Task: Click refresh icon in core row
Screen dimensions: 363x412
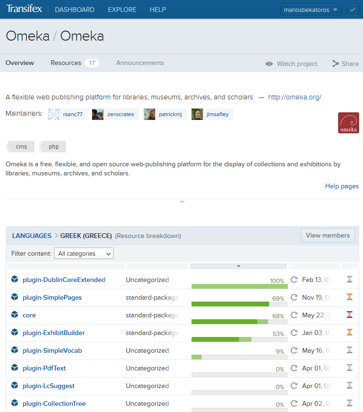Action: 294,315
